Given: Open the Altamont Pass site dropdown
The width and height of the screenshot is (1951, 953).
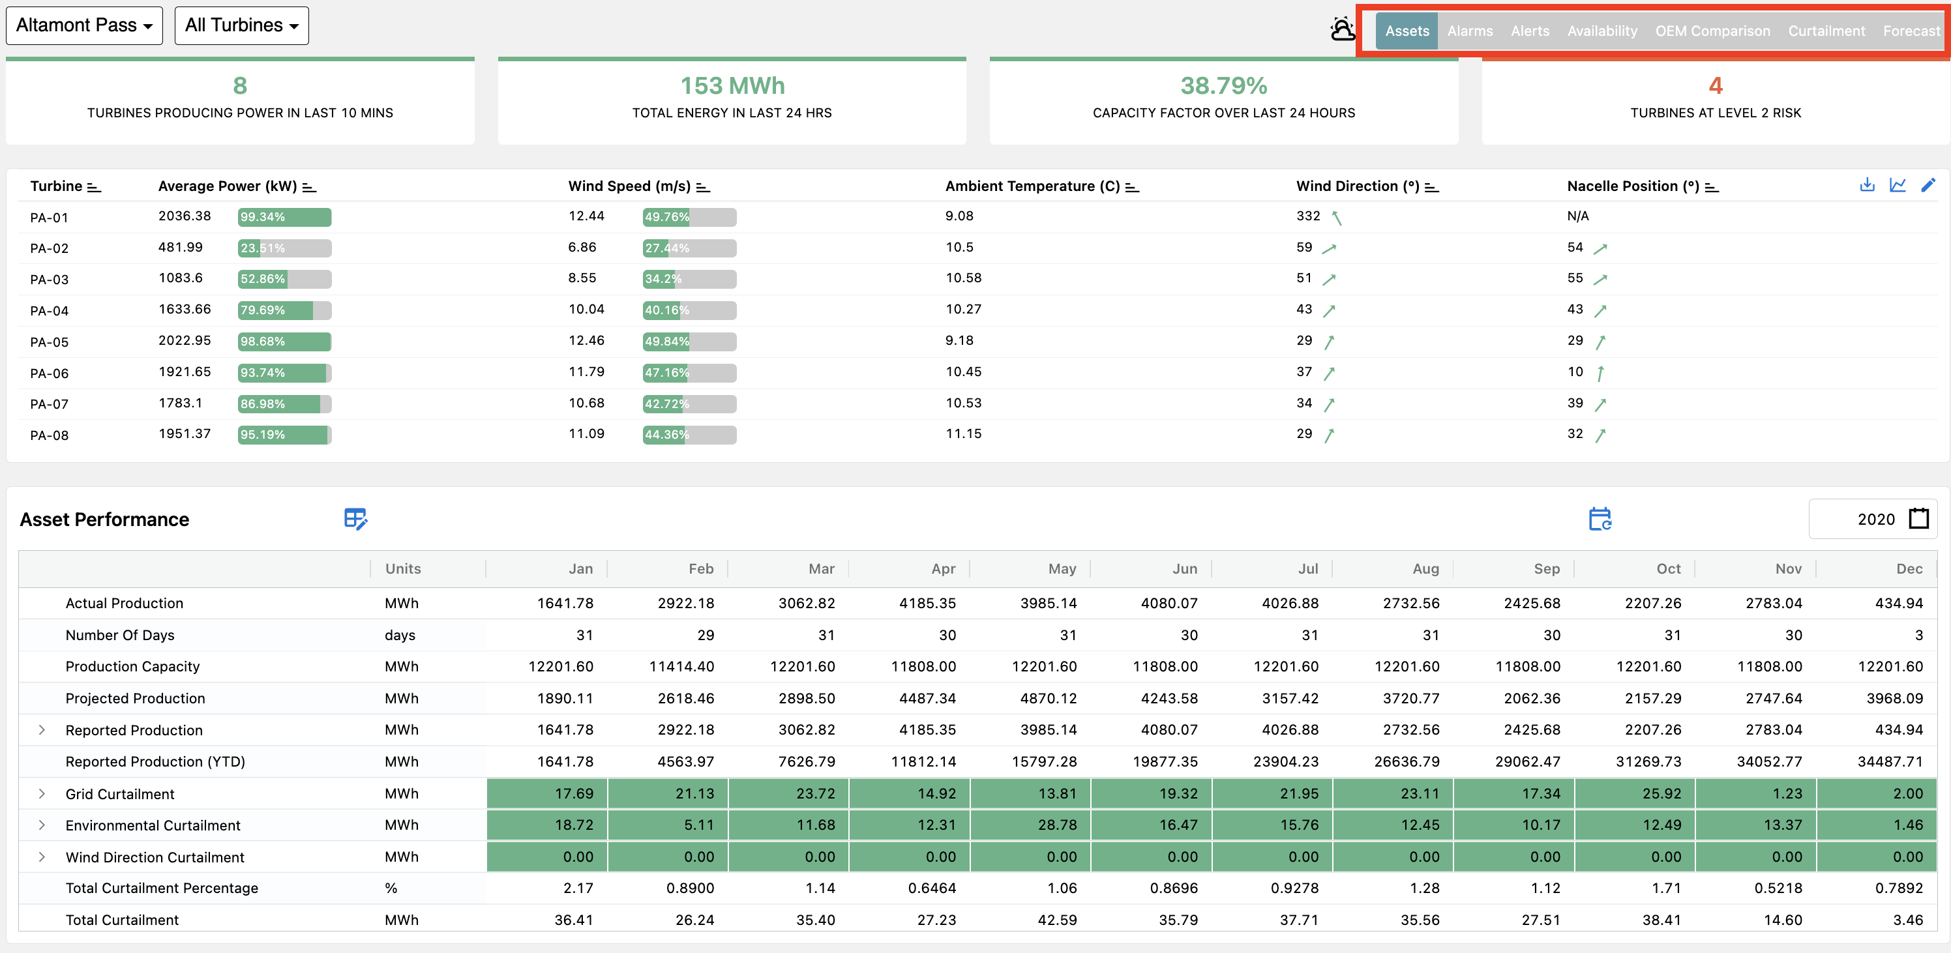Looking at the screenshot, I should [84, 25].
